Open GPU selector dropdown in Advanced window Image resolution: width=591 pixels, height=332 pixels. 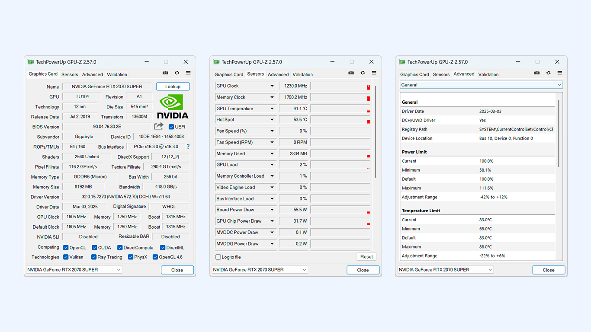pos(445,270)
